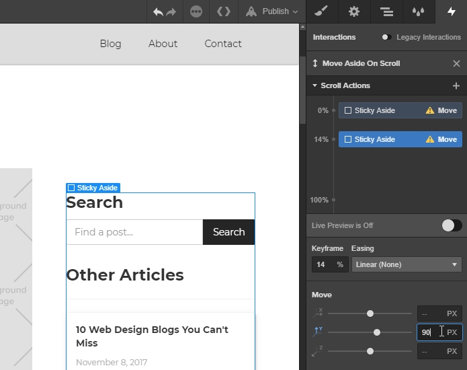Switch to the Style Manager drops panel
This screenshot has width=467, height=370.
click(418, 11)
